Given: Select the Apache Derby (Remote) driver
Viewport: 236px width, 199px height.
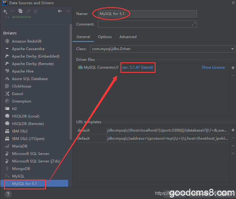Looking at the screenshot, I should (33, 64).
